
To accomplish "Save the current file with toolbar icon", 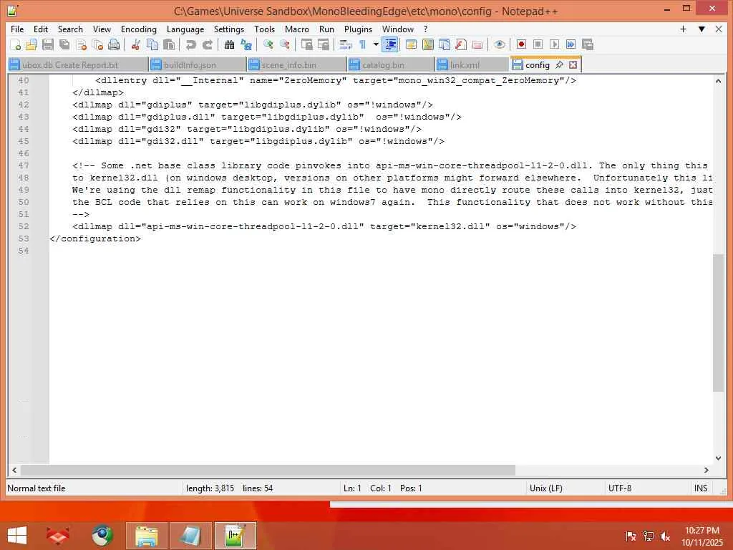I will tap(48, 44).
